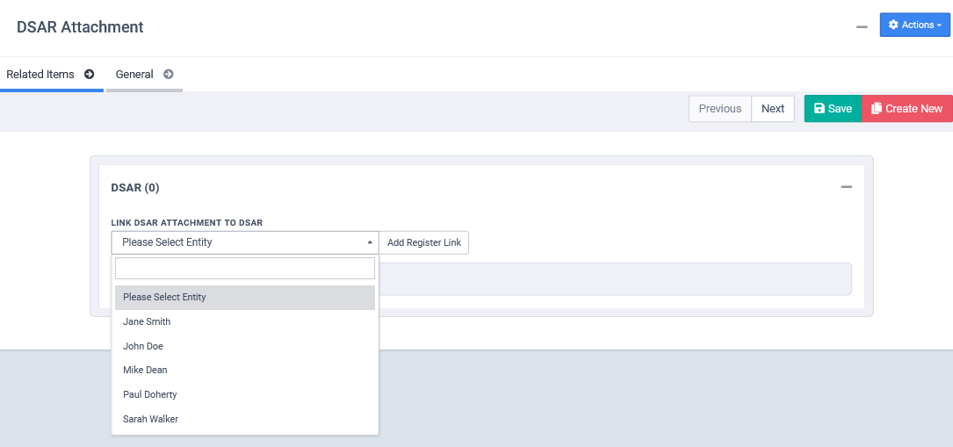Click the Next button
Image resolution: width=953 pixels, height=447 pixels.
pyautogui.click(x=773, y=109)
